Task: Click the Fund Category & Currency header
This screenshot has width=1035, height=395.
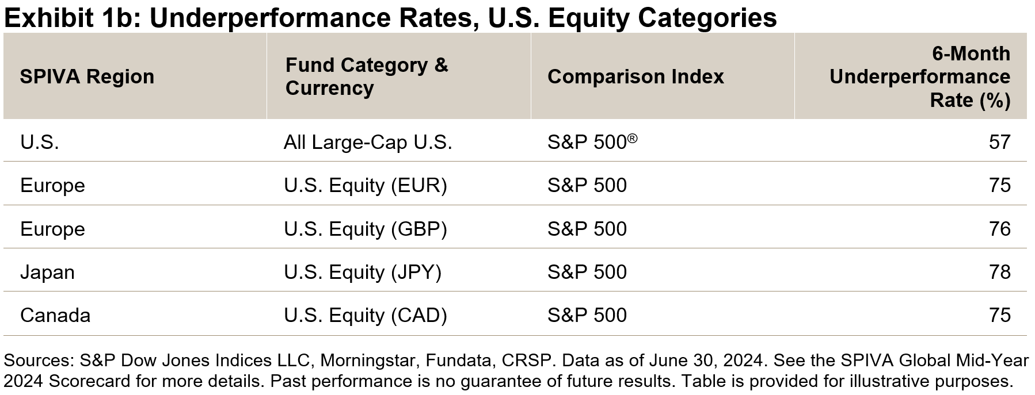Action: point(366,76)
